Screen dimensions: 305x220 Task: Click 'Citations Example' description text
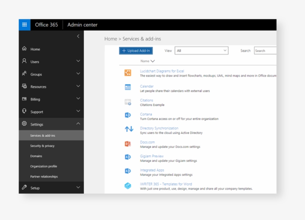152,105
